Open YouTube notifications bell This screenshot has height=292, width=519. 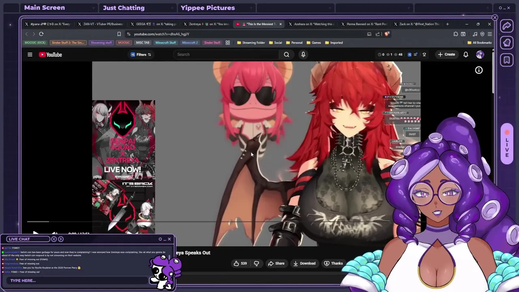[466, 54]
